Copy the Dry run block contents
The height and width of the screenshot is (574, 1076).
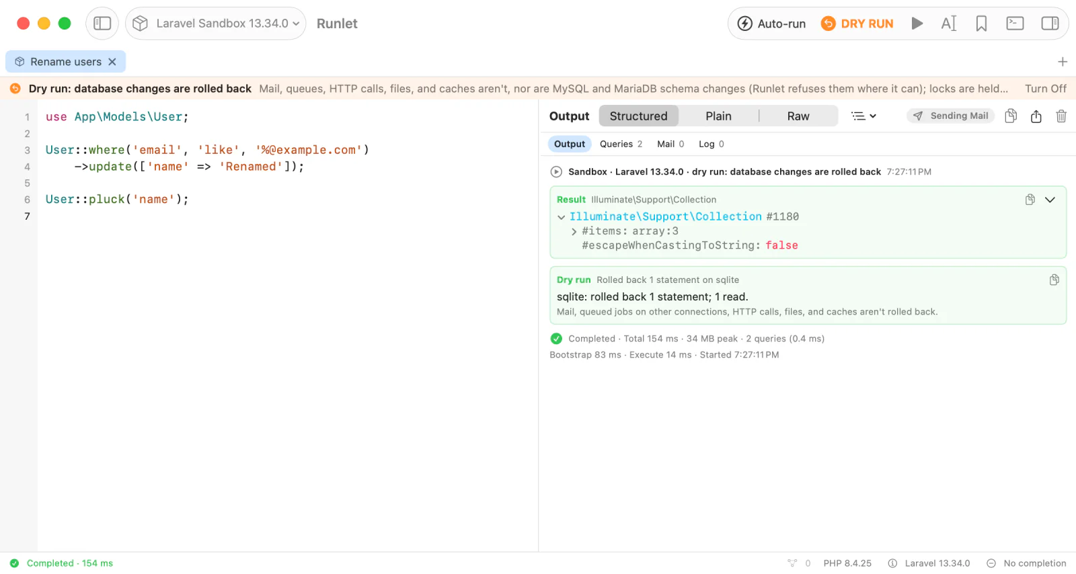pos(1054,280)
